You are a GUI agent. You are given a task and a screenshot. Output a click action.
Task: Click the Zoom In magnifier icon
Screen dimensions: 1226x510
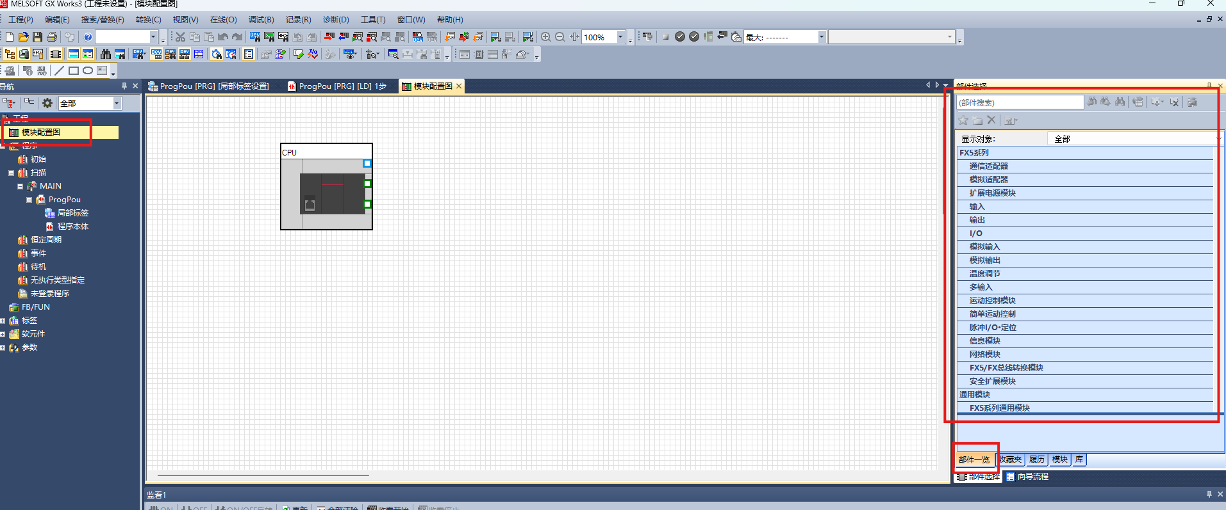point(546,37)
